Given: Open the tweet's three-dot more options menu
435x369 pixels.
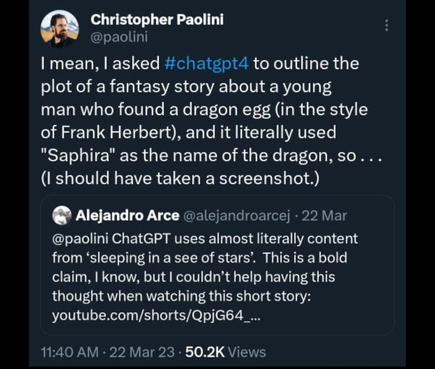Looking at the screenshot, I should 386,25.
